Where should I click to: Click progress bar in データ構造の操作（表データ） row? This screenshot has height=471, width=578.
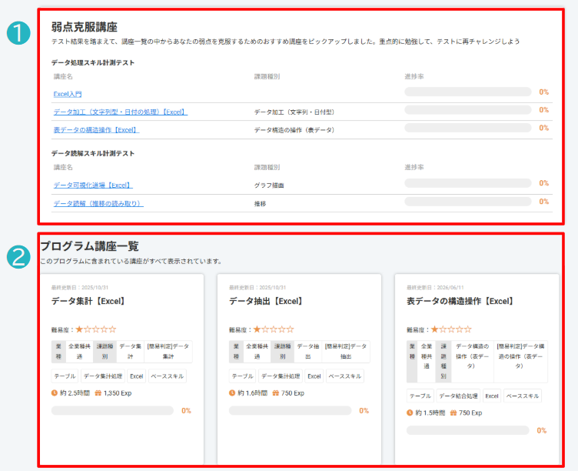click(x=468, y=128)
